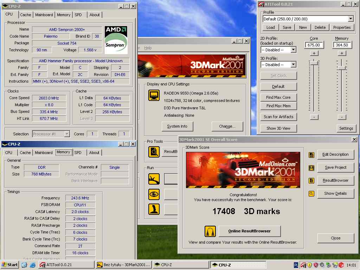Click the Change... display settings button

tap(227, 126)
